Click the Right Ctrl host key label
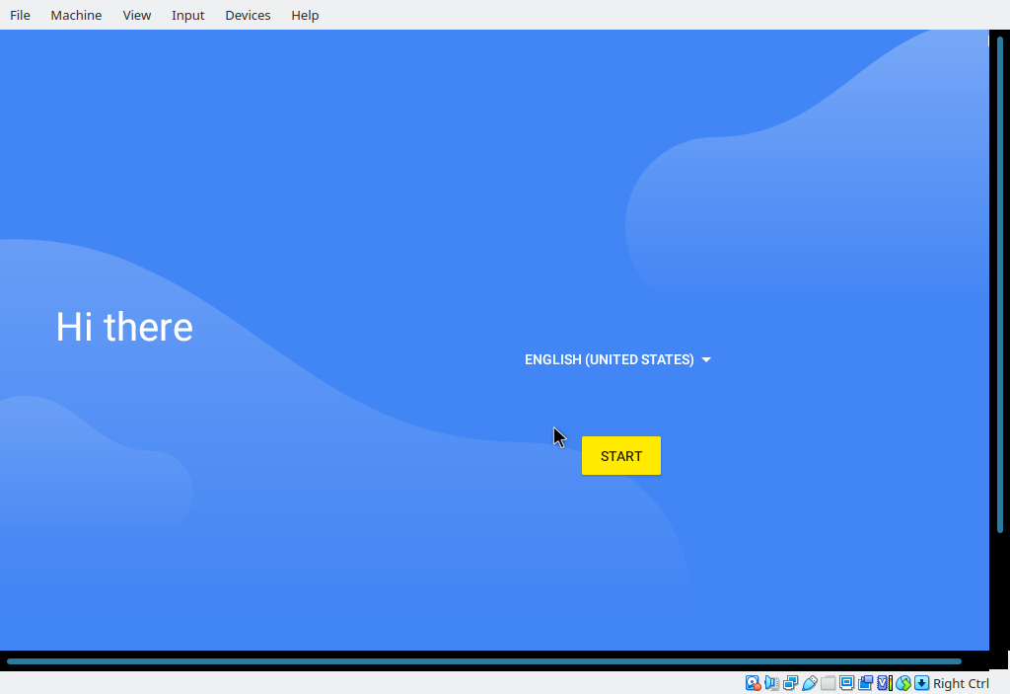Screen dimensions: 1010x694 pyautogui.click(x=961, y=684)
